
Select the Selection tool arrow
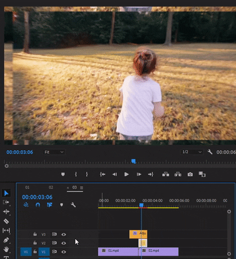[x=6, y=193]
